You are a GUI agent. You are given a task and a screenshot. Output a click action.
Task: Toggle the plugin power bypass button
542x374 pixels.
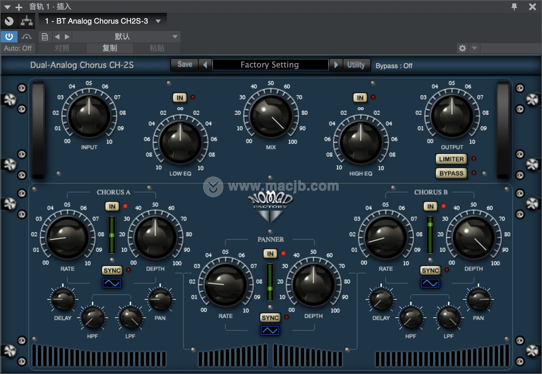[9, 36]
